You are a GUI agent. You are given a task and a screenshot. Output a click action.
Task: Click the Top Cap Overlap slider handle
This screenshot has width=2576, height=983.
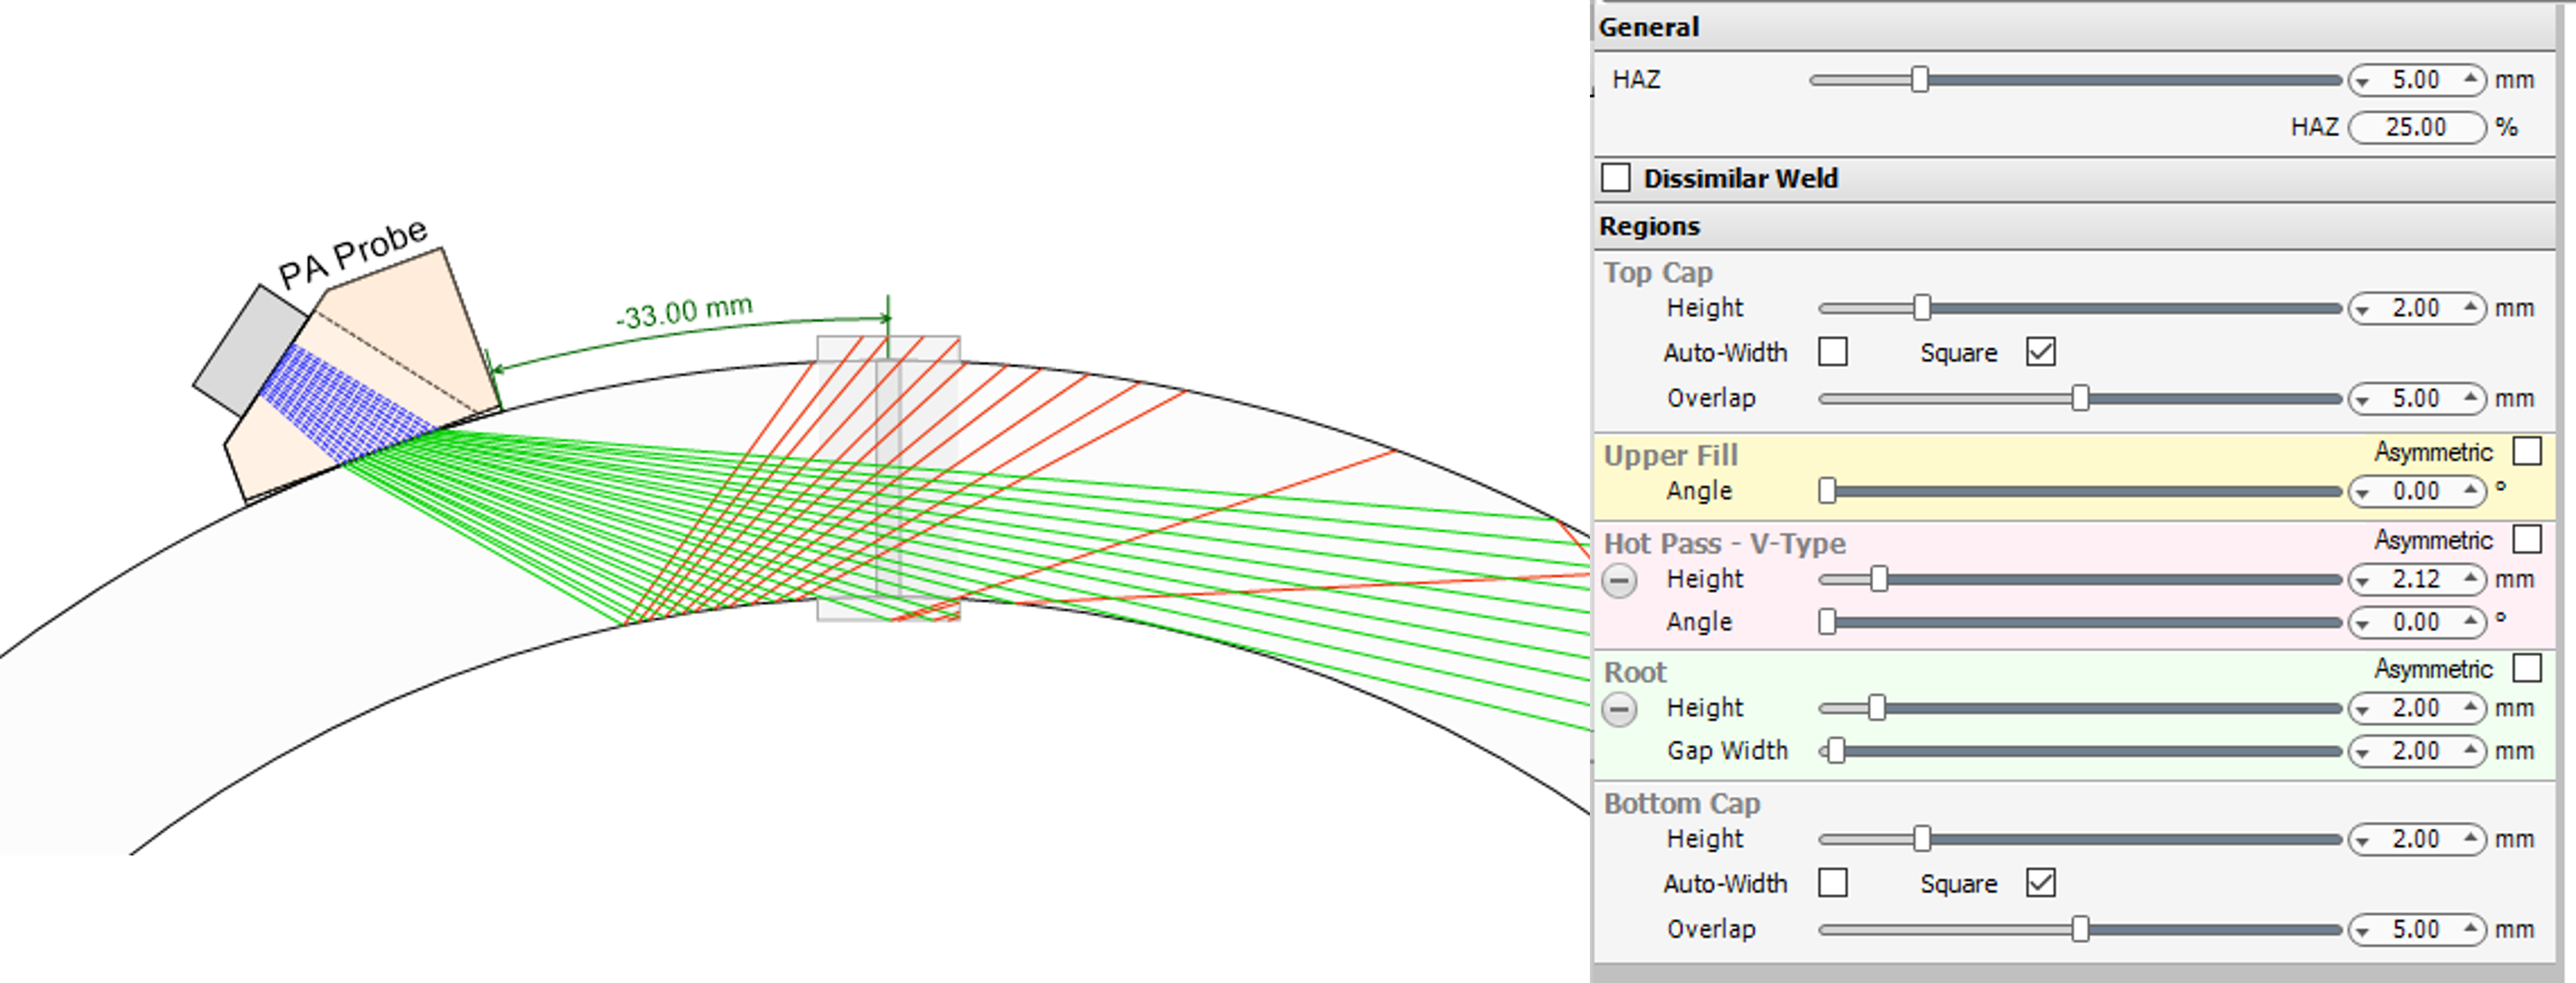coord(2080,398)
